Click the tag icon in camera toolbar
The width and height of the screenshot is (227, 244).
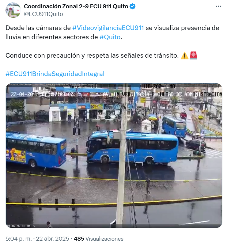click(18, 226)
